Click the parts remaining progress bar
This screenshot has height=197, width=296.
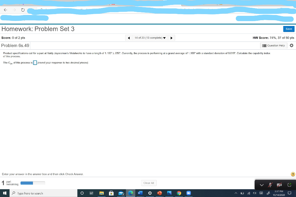click(33, 183)
